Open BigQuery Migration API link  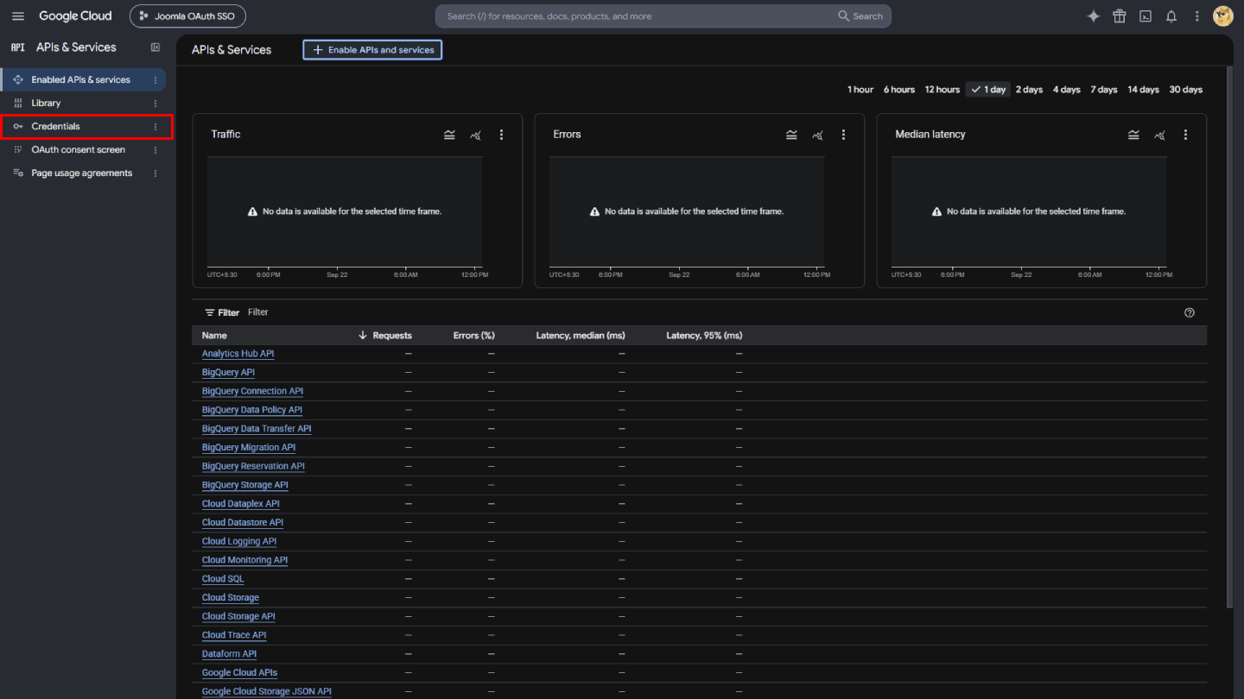coord(249,448)
